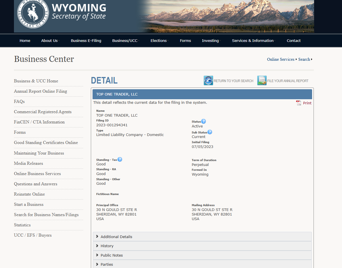This screenshot has height=268, width=342.
Task: Expand the Public Notes section
Action: 112,255
